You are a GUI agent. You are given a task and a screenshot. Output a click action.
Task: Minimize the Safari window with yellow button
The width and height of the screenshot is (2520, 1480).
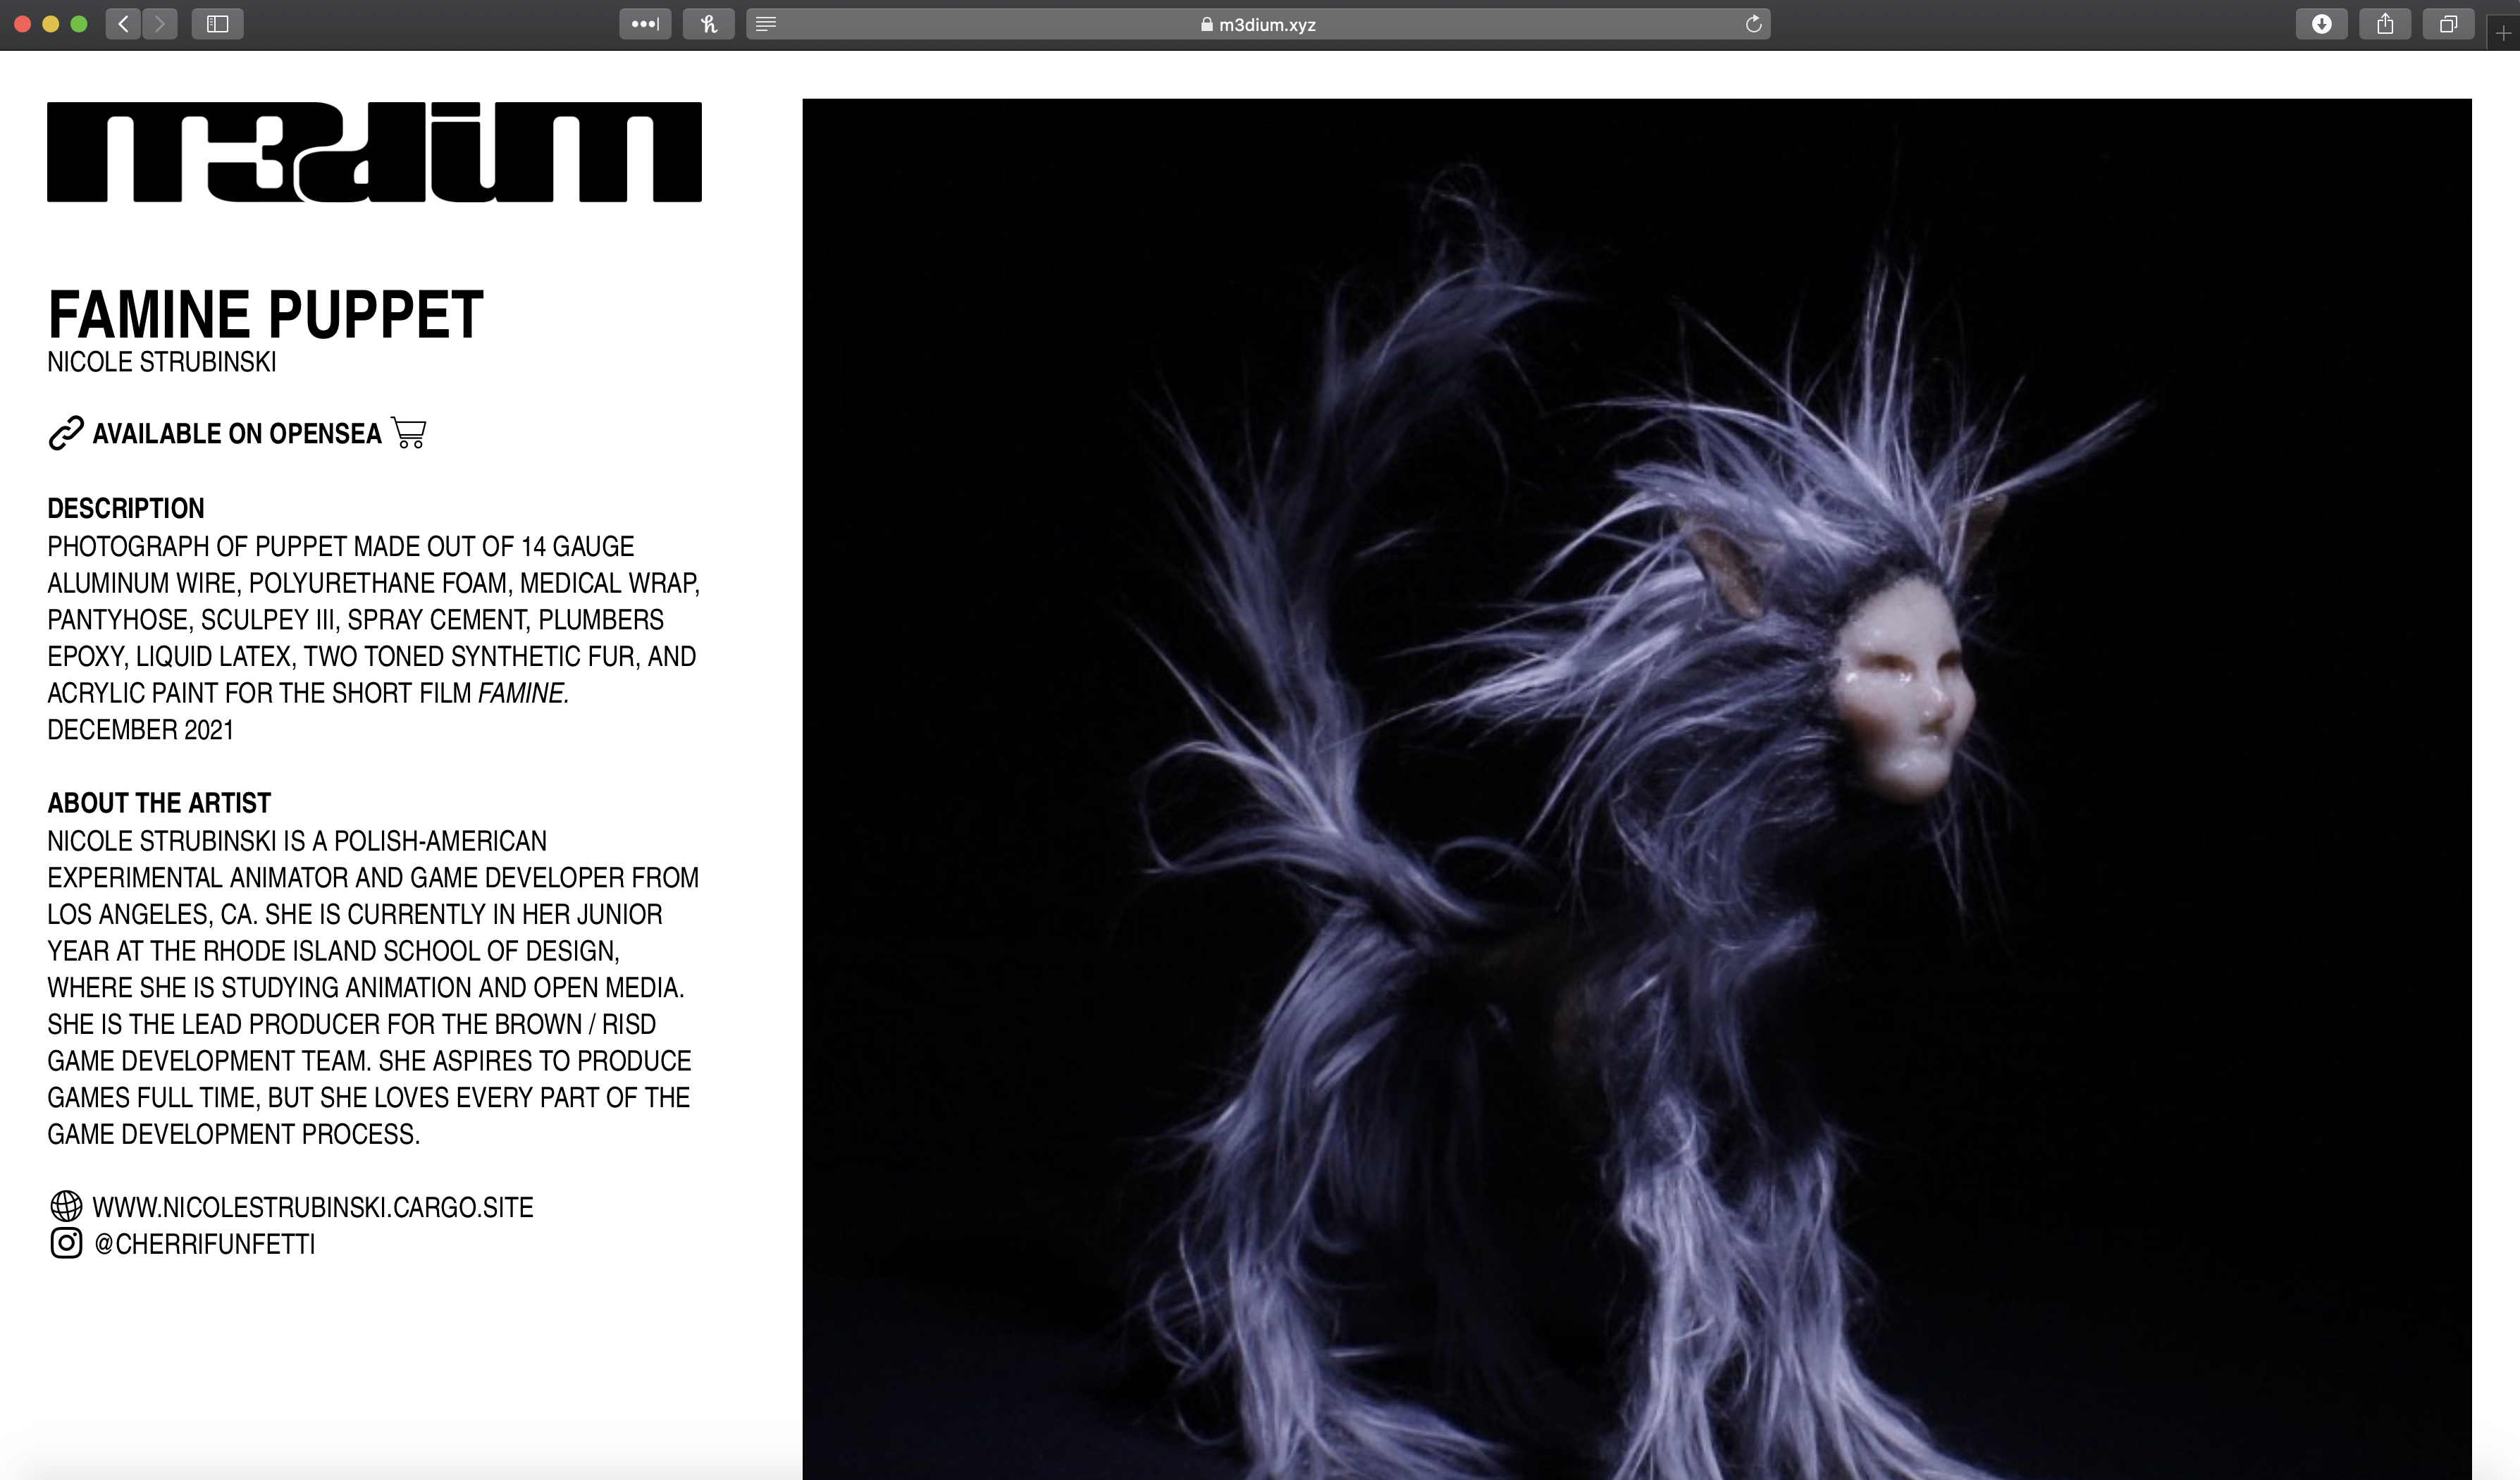pos(50,24)
